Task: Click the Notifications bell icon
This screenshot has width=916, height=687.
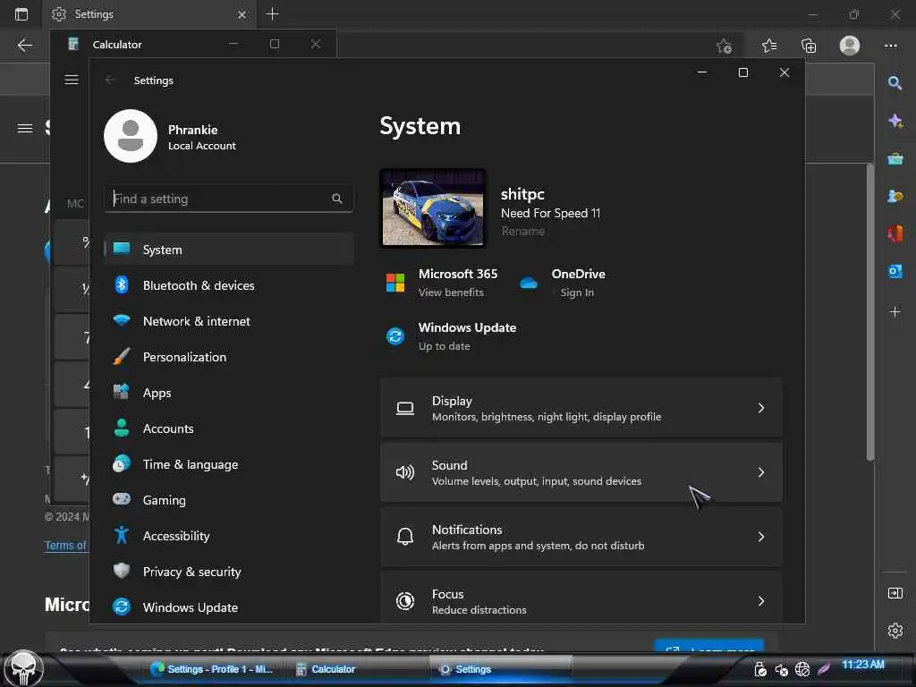Action: (x=405, y=537)
